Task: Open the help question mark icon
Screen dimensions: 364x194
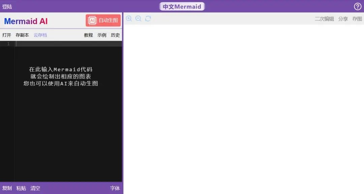Action: [x=358, y=6]
